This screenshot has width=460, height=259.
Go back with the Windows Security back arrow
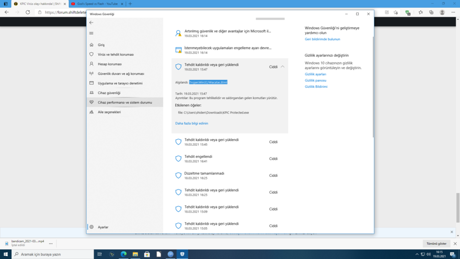click(91, 22)
